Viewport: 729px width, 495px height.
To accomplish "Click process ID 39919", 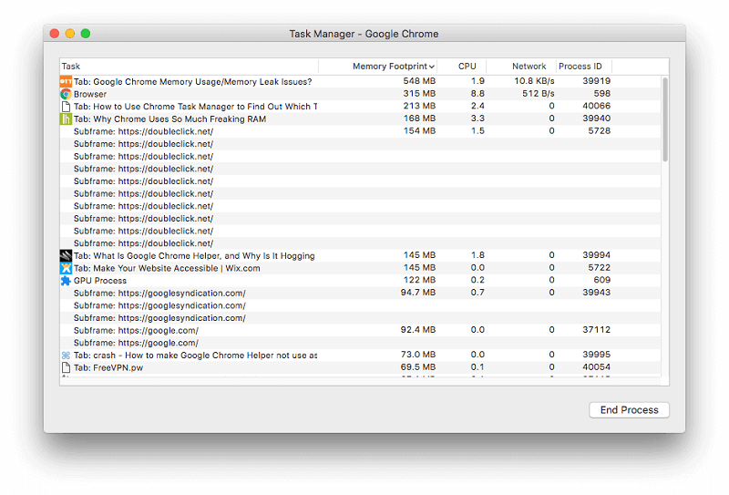I will pyautogui.click(x=597, y=81).
